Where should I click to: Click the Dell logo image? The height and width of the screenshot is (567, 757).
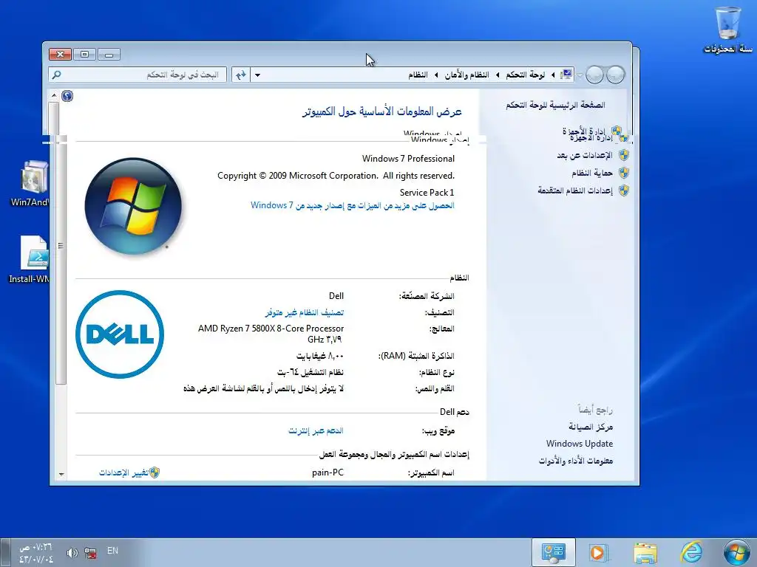(x=120, y=334)
